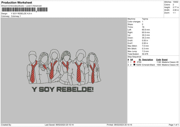Click the Min Stitch value 0.3 mm

[145, 49]
